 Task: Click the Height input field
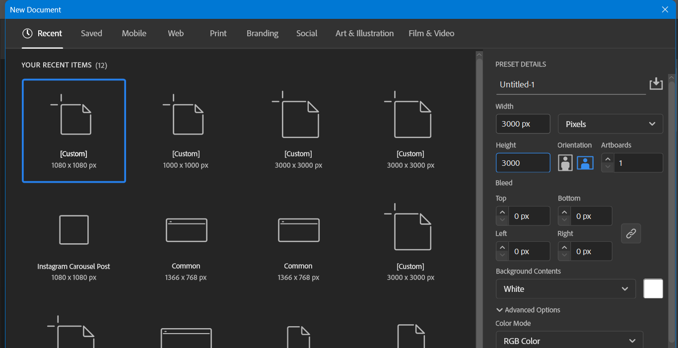point(523,163)
